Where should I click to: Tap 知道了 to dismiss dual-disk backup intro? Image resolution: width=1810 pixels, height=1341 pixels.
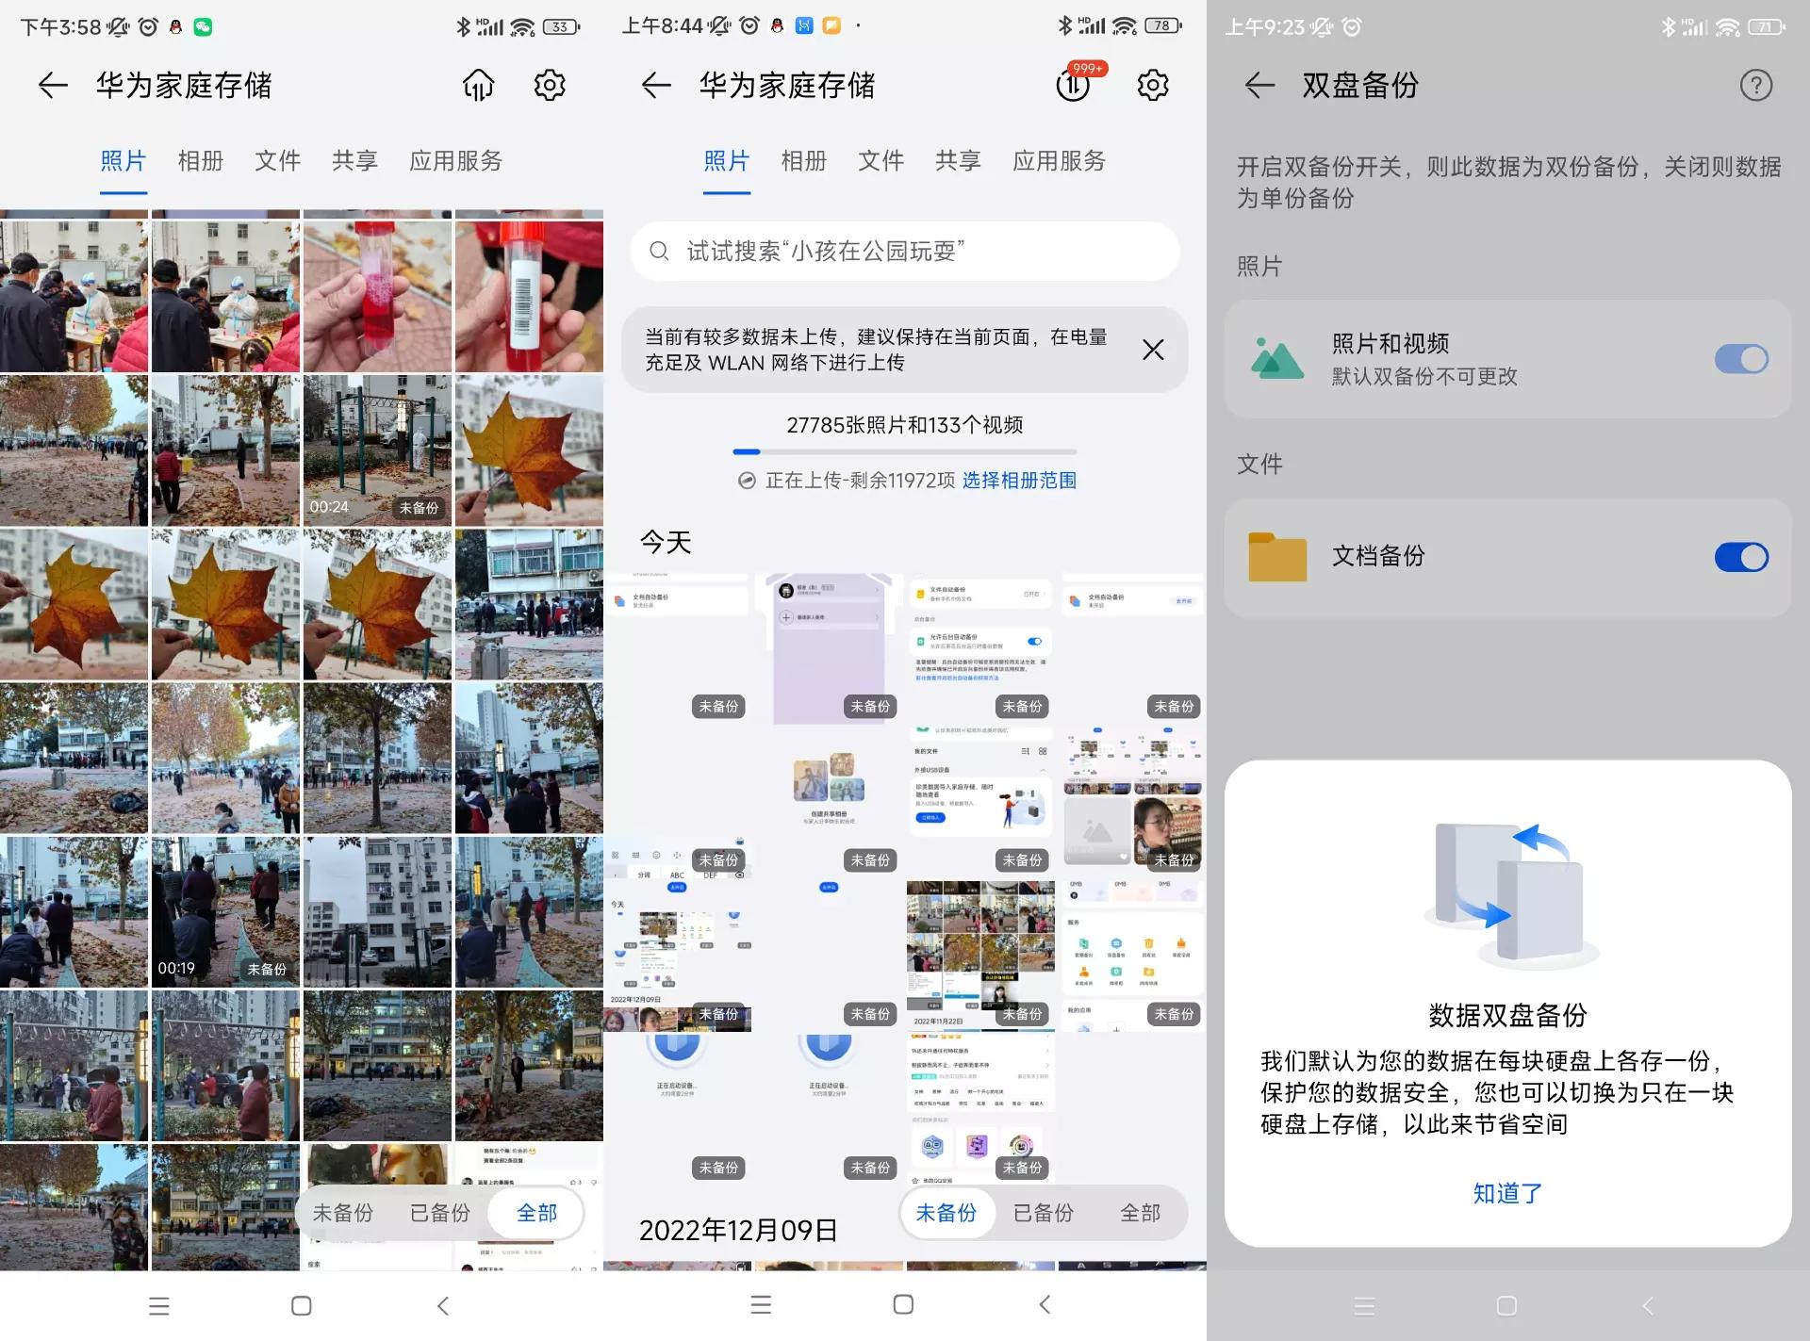pyautogui.click(x=1506, y=1193)
